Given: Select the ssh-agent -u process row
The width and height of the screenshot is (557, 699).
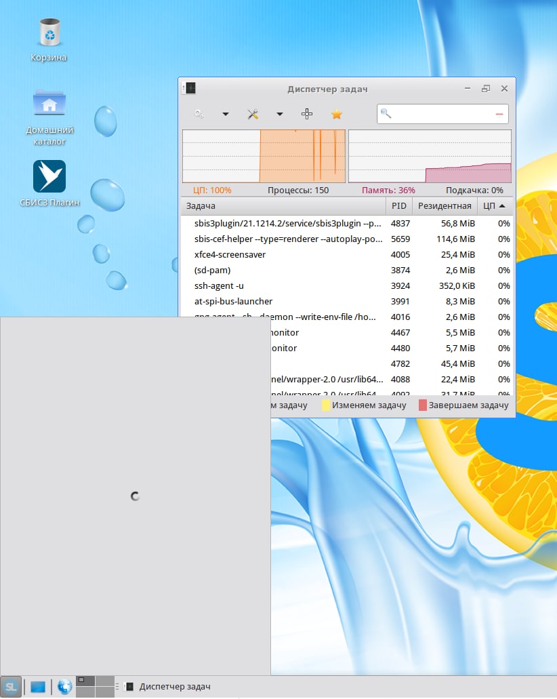Looking at the screenshot, I should click(x=347, y=285).
